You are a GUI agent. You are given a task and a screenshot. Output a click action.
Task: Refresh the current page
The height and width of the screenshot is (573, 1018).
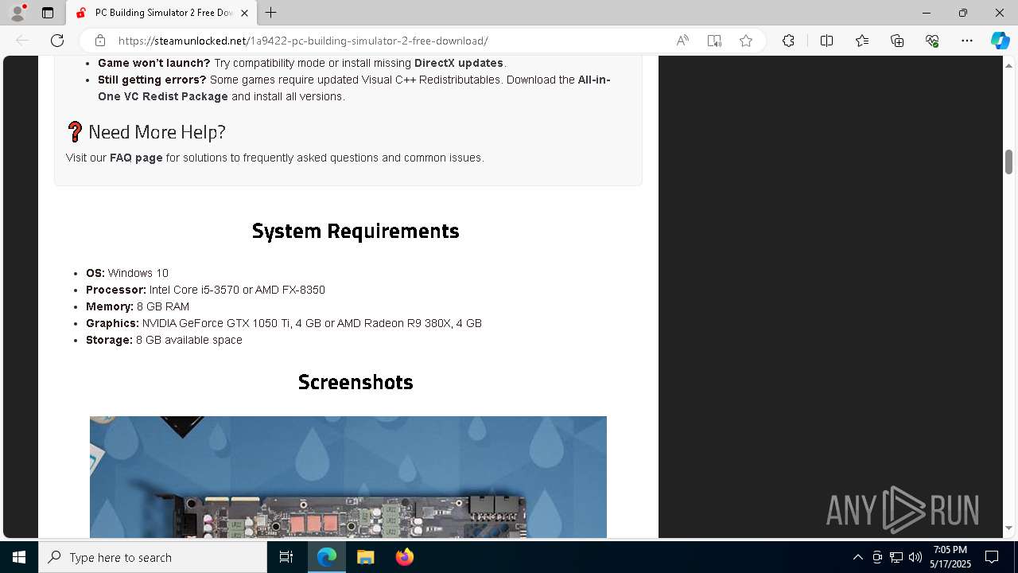(57, 41)
